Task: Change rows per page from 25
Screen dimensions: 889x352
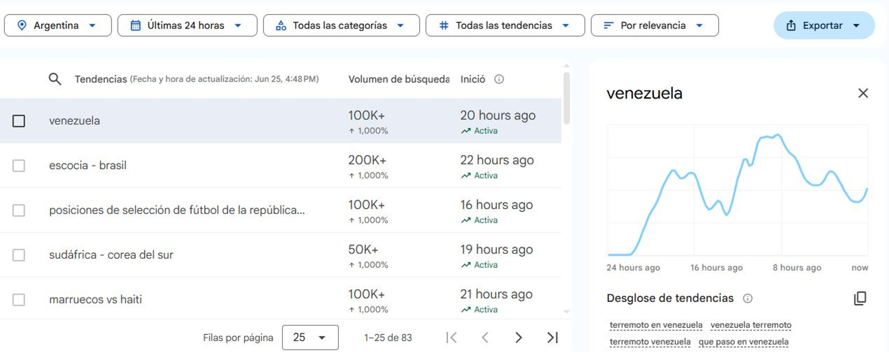Action: coord(310,337)
